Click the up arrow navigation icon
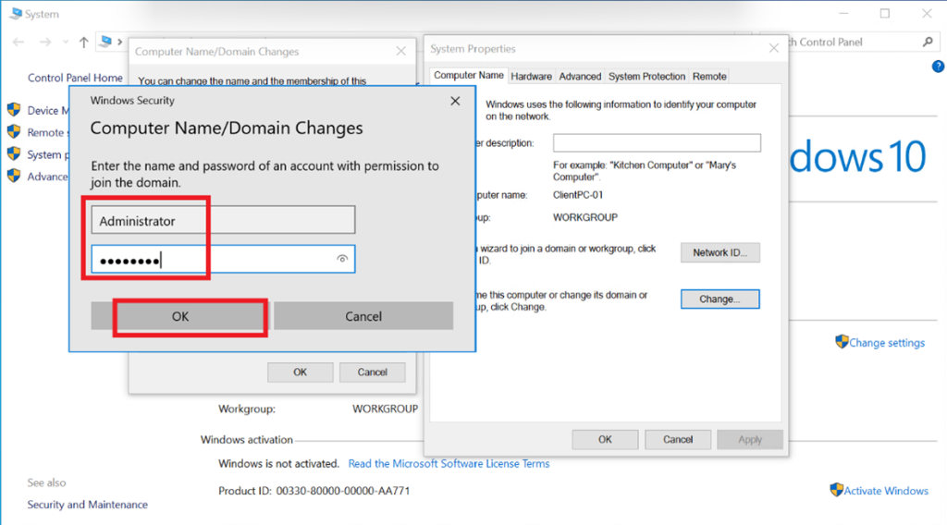Image resolution: width=947 pixels, height=525 pixels. (x=84, y=43)
